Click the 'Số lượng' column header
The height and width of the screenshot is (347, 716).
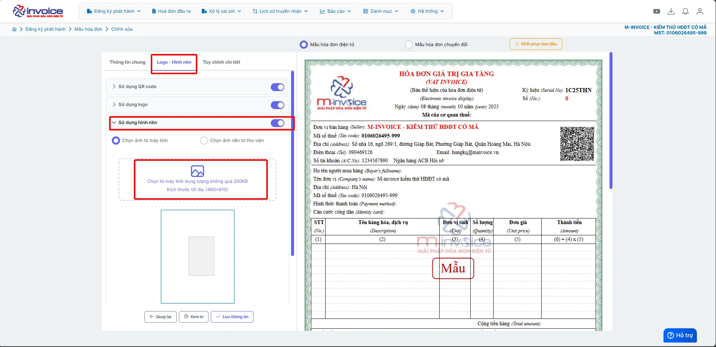[x=482, y=223]
